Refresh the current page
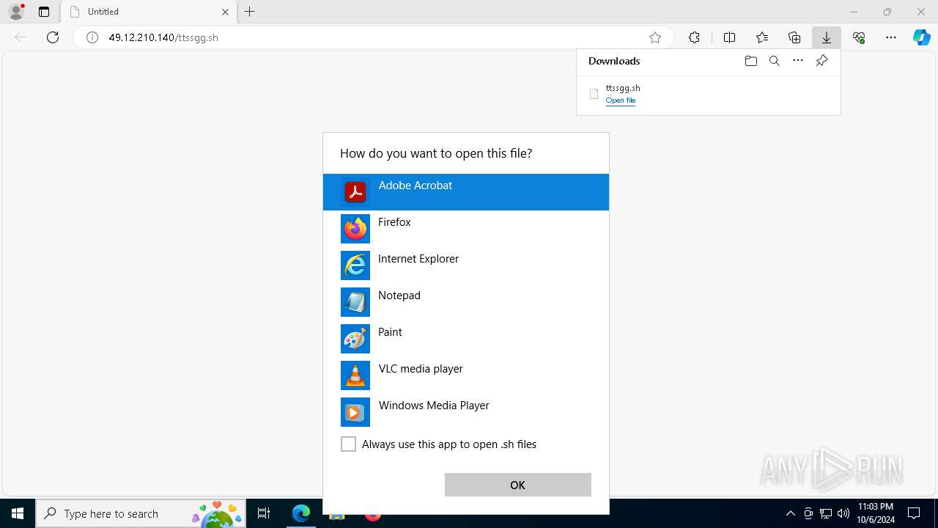938x528 pixels. [x=53, y=37]
